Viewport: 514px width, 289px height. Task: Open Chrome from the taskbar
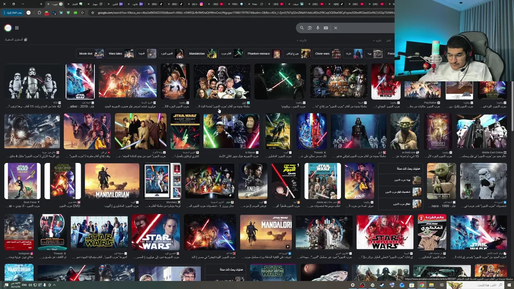click(x=422, y=285)
